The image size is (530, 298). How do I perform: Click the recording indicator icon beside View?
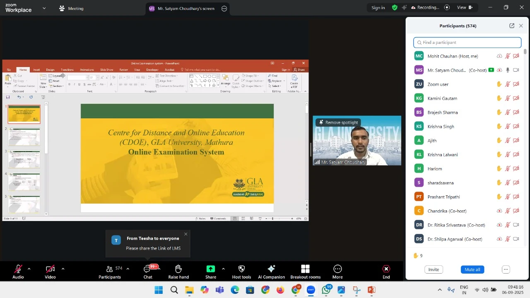[x=447, y=7]
